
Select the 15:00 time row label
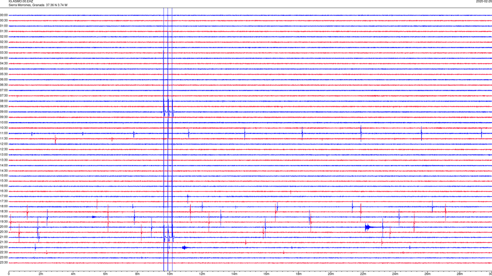coord(4,175)
